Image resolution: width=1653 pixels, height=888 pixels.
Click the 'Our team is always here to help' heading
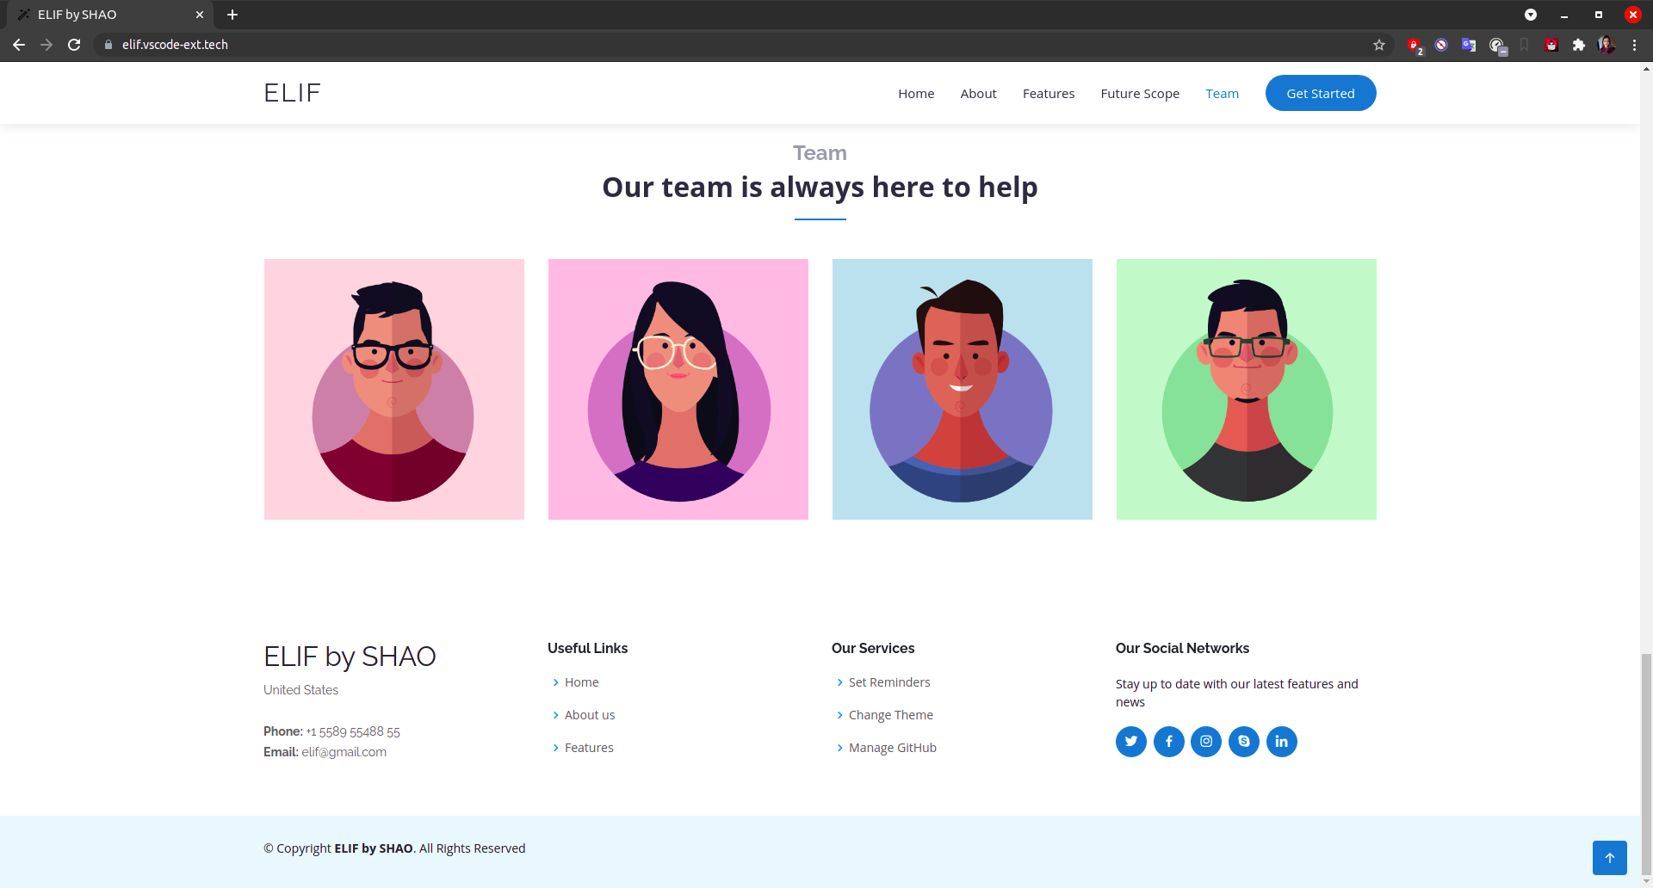[820, 187]
